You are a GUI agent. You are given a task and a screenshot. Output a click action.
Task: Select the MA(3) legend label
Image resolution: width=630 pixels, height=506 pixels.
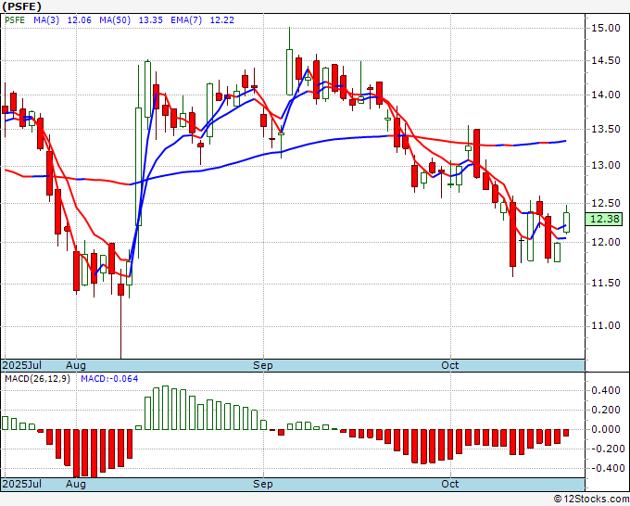(x=46, y=20)
